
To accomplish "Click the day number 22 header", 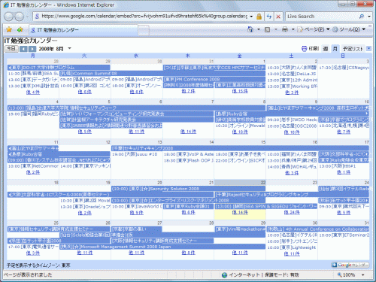I will [263, 183].
